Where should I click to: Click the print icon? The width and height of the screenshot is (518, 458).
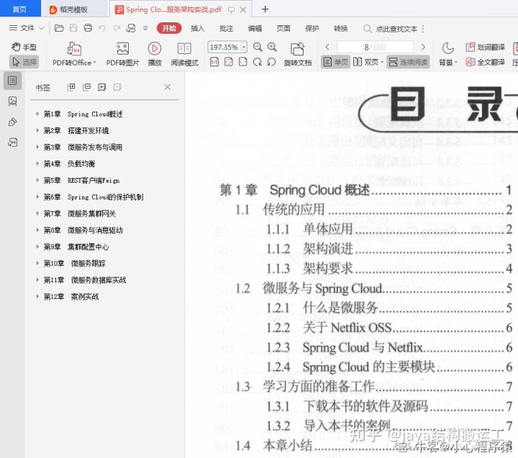pos(88,28)
